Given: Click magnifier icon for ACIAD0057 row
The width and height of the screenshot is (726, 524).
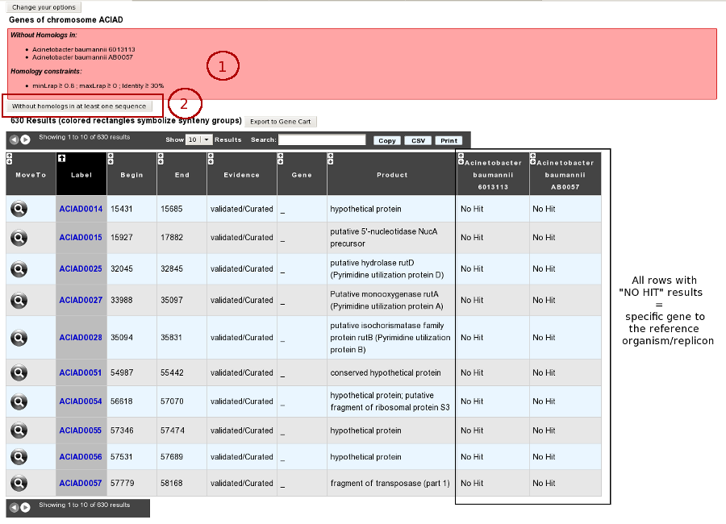Looking at the screenshot, I should pos(19,483).
